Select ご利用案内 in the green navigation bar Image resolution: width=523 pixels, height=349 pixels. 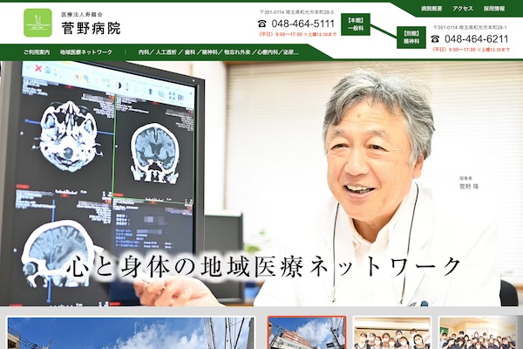pos(37,52)
